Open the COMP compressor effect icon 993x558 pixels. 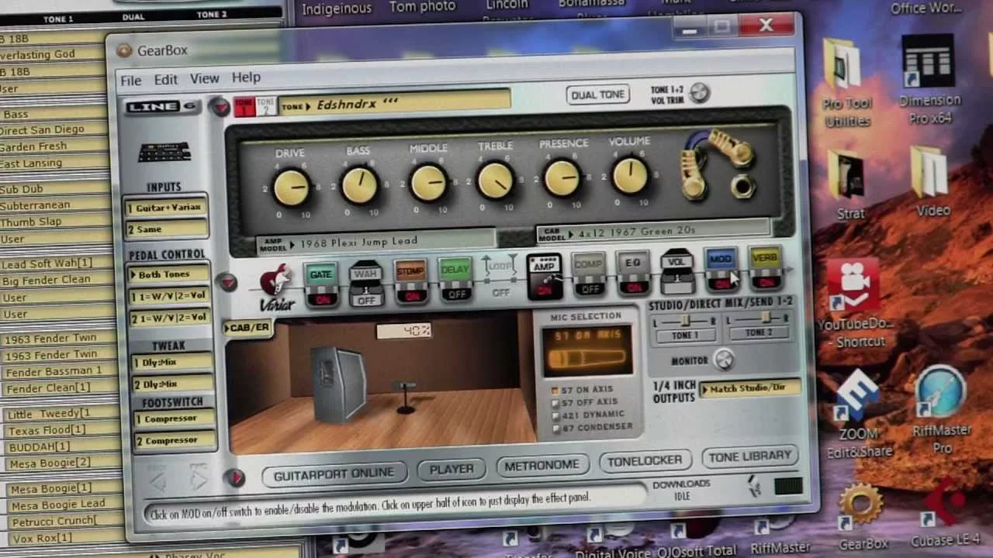tap(589, 264)
